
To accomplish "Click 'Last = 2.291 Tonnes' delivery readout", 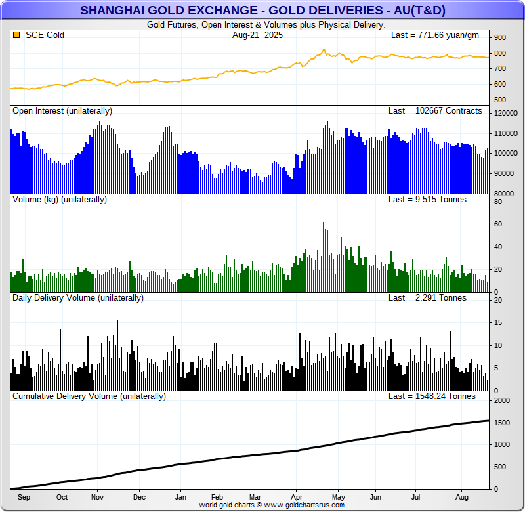I will pyautogui.click(x=427, y=298).
